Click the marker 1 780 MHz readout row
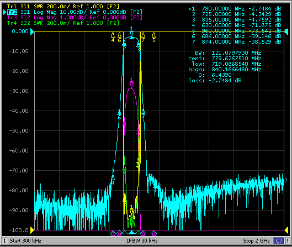 [x=235, y=9]
